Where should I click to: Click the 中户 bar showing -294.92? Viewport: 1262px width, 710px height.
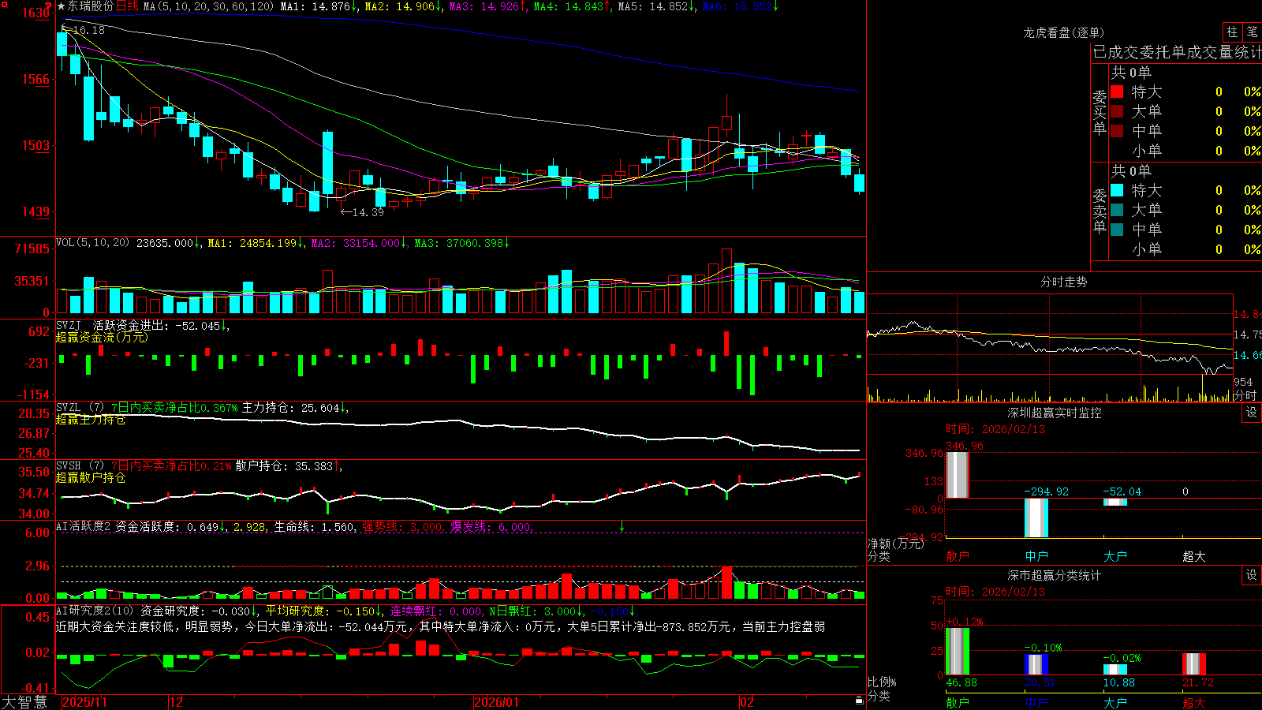[x=1036, y=518]
